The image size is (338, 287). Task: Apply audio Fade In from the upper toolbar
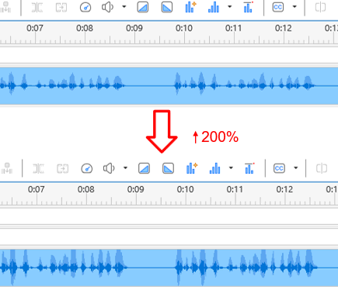click(x=143, y=7)
